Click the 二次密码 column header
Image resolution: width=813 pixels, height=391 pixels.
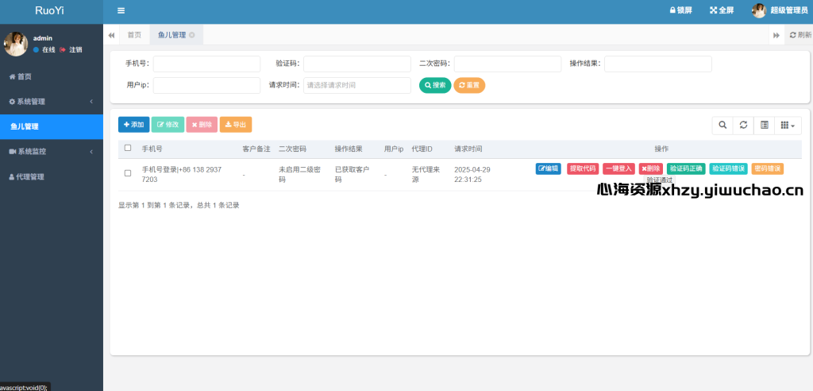click(292, 149)
